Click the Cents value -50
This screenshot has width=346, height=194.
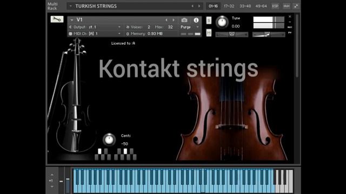tap(125, 144)
